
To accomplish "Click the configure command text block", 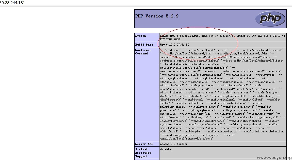I will (x=222, y=94).
